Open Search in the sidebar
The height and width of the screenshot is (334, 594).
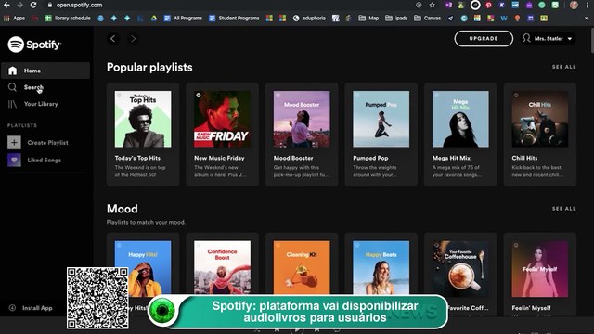click(33, 87)
